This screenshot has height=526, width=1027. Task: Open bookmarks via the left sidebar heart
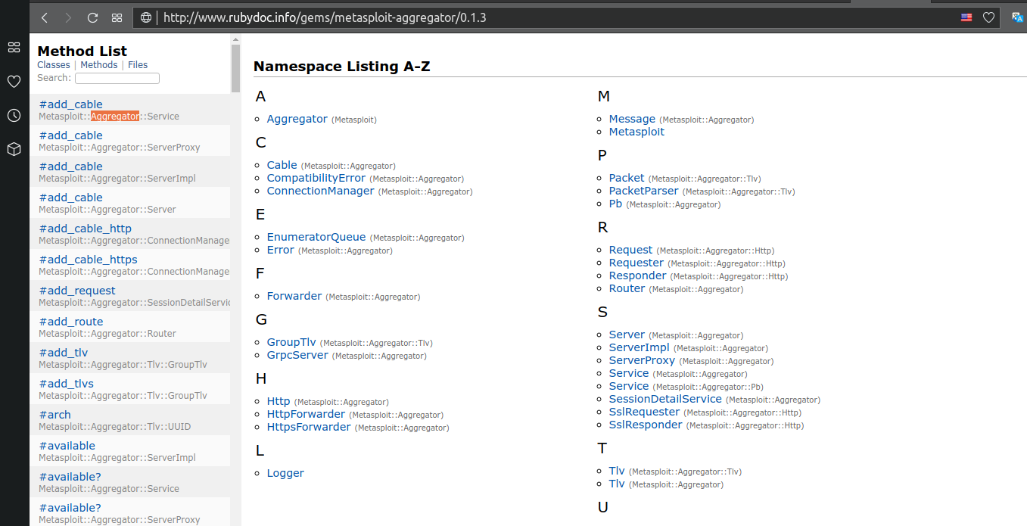(14, 81)
